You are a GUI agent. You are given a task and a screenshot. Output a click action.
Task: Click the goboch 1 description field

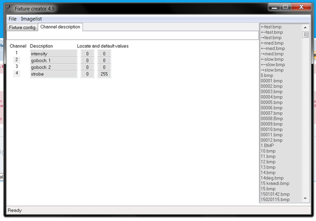pos(53,60)
